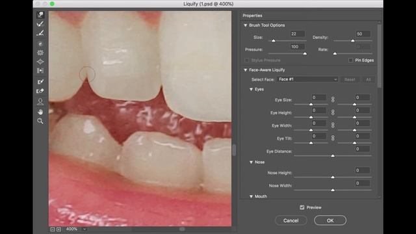Viewport: 416px width, 234px height.
Task: Click the left Eye Size slider handle
Action: (311, 104)
